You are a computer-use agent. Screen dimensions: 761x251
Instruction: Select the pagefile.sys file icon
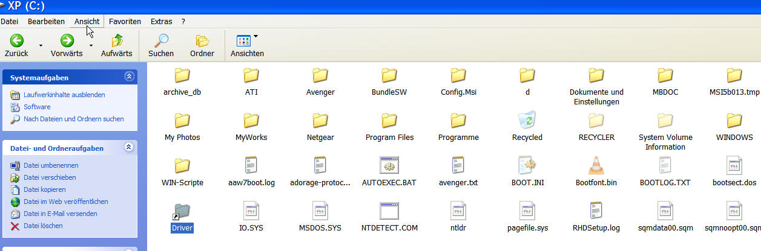pos(527,211)
